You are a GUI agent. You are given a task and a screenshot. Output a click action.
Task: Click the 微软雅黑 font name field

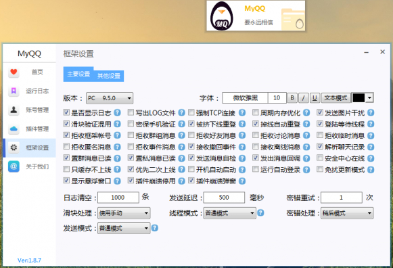[245, 98]
